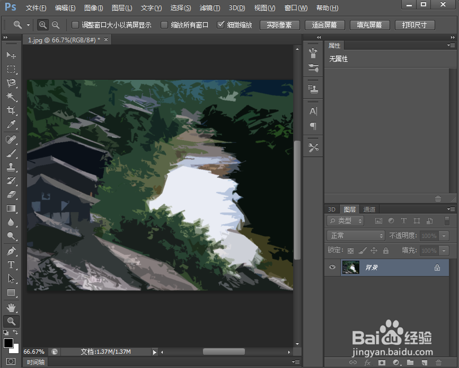Select the Gradient tool
Image resolution: width=459 pixels, height=368 pixels.
click(11, 208)
